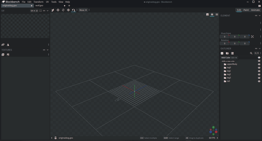Click the Pivot Point X value field
262x141 pixels.
pos(225,36)
